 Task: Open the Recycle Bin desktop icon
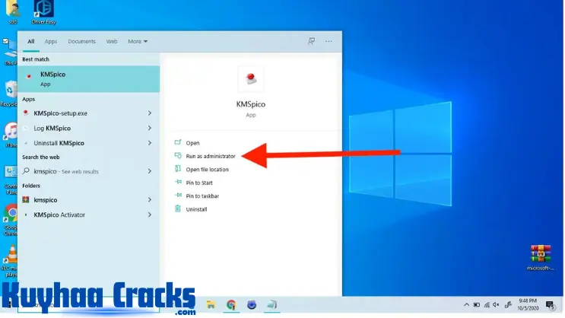coord(11,90)
